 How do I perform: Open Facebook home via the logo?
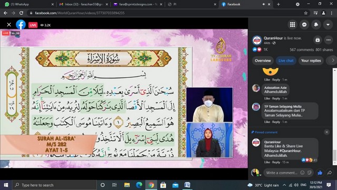click(x=21, y=25)
